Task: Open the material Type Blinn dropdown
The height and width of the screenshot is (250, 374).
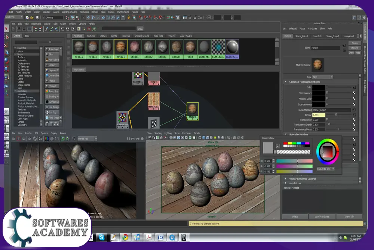Action: click(x=322, y=77)
